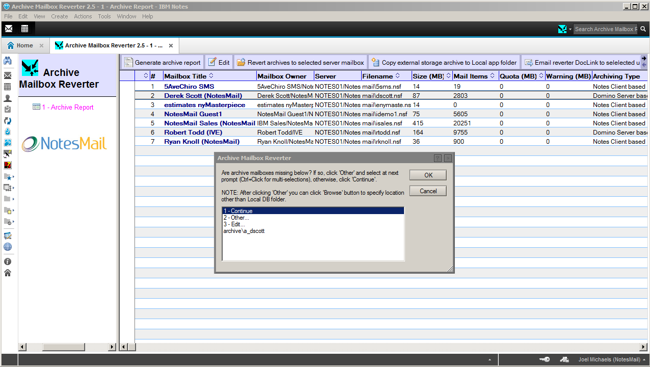This screenshot has height=367, width=650.
Task: Open the To Do clipboard sidebar icon
Action: (8, 109)
